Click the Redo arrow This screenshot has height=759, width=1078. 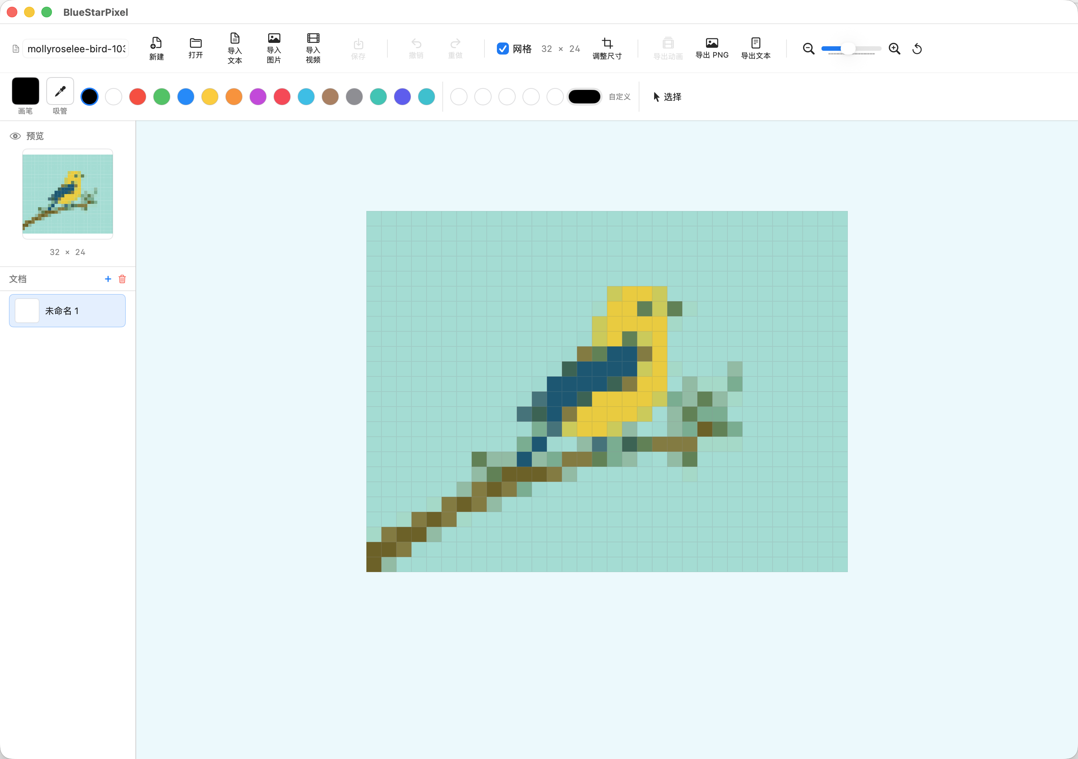(x=455, y=43)
